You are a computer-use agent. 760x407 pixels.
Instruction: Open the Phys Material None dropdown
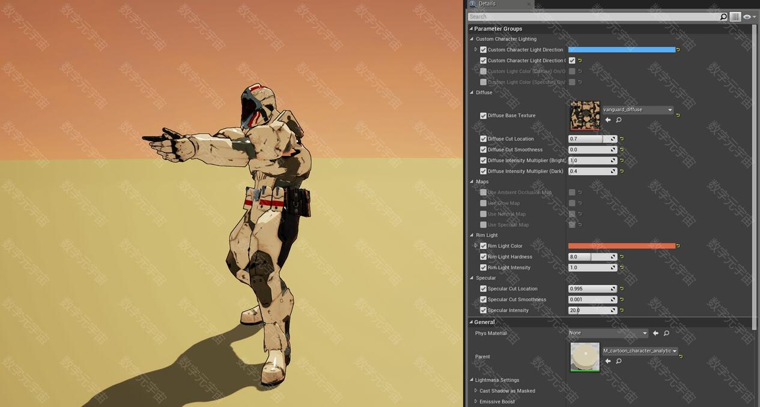[609, 333]
